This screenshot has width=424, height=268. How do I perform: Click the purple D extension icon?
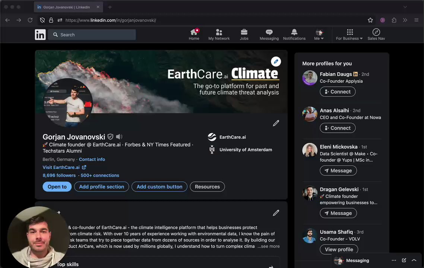coord(382,20)
